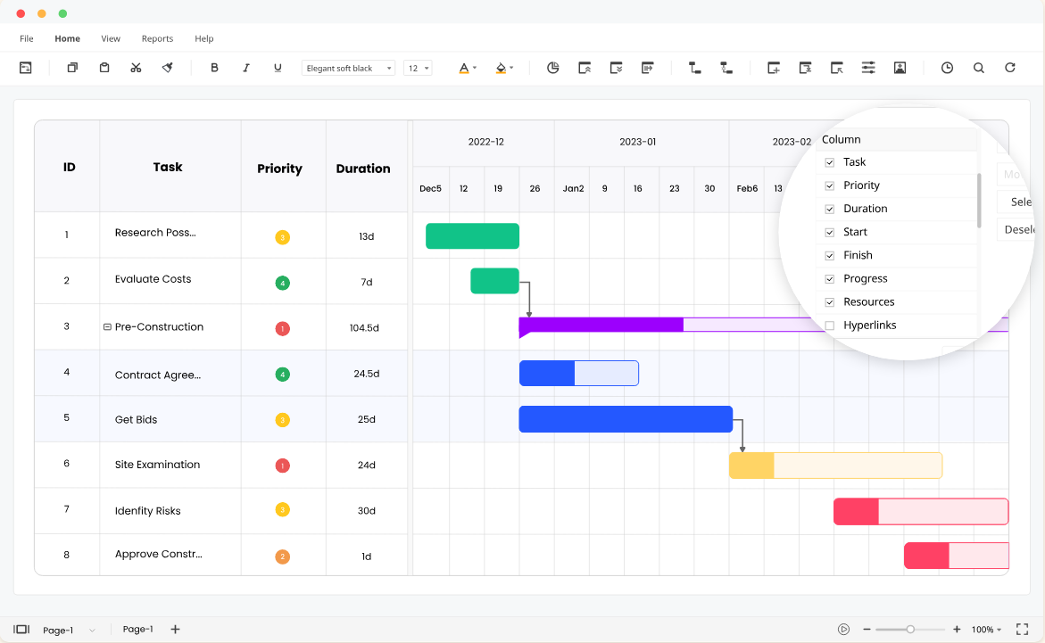Uncheck the Resources column checkbox
Screen dimensions: 1045x643
click(x=830, y=301)
